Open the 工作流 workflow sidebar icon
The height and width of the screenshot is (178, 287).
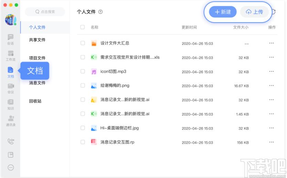point(10,56)
